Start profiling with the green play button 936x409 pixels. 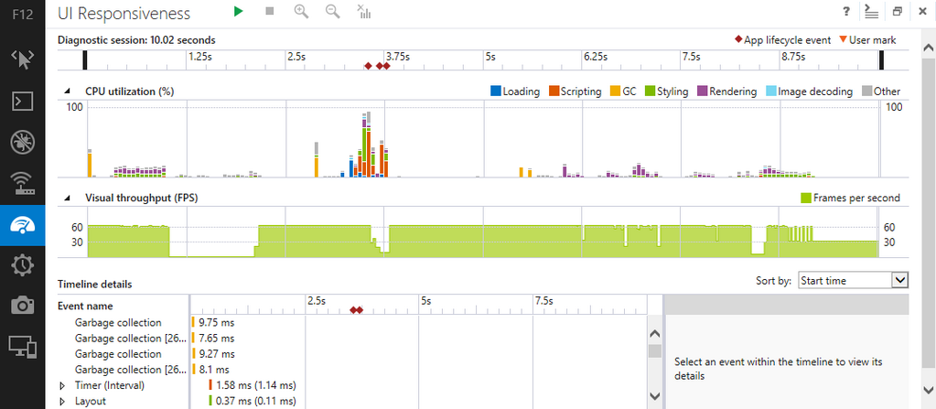[239, 11]
